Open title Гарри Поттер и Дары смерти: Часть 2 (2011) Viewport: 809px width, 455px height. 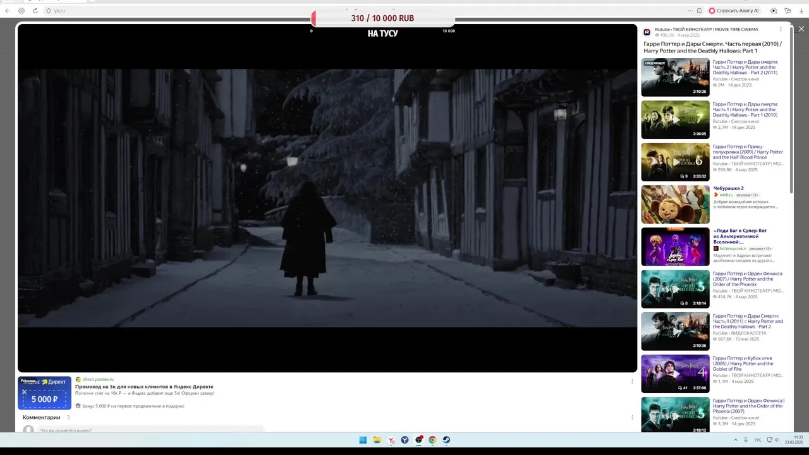tap(745, 67)
